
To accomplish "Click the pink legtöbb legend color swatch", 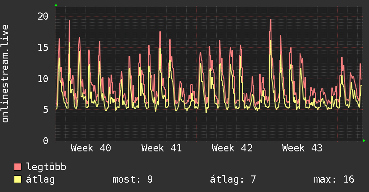I will tap(17, 167).
